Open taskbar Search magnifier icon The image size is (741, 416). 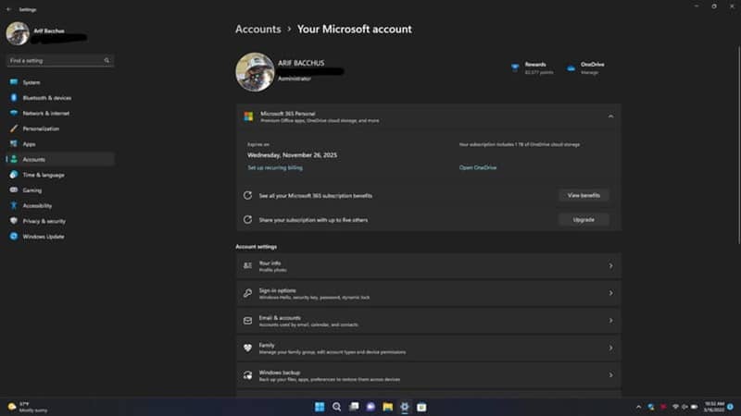tap(337, 407)
